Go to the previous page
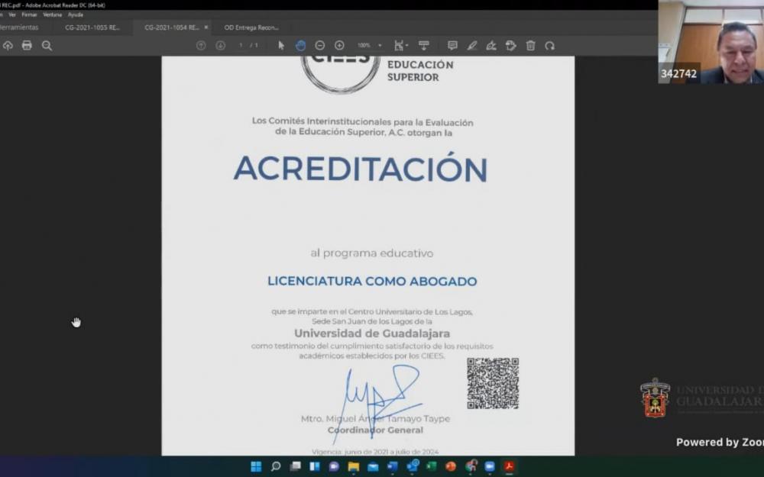 tap(201, 46)
